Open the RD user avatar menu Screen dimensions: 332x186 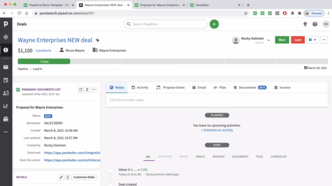326,24
